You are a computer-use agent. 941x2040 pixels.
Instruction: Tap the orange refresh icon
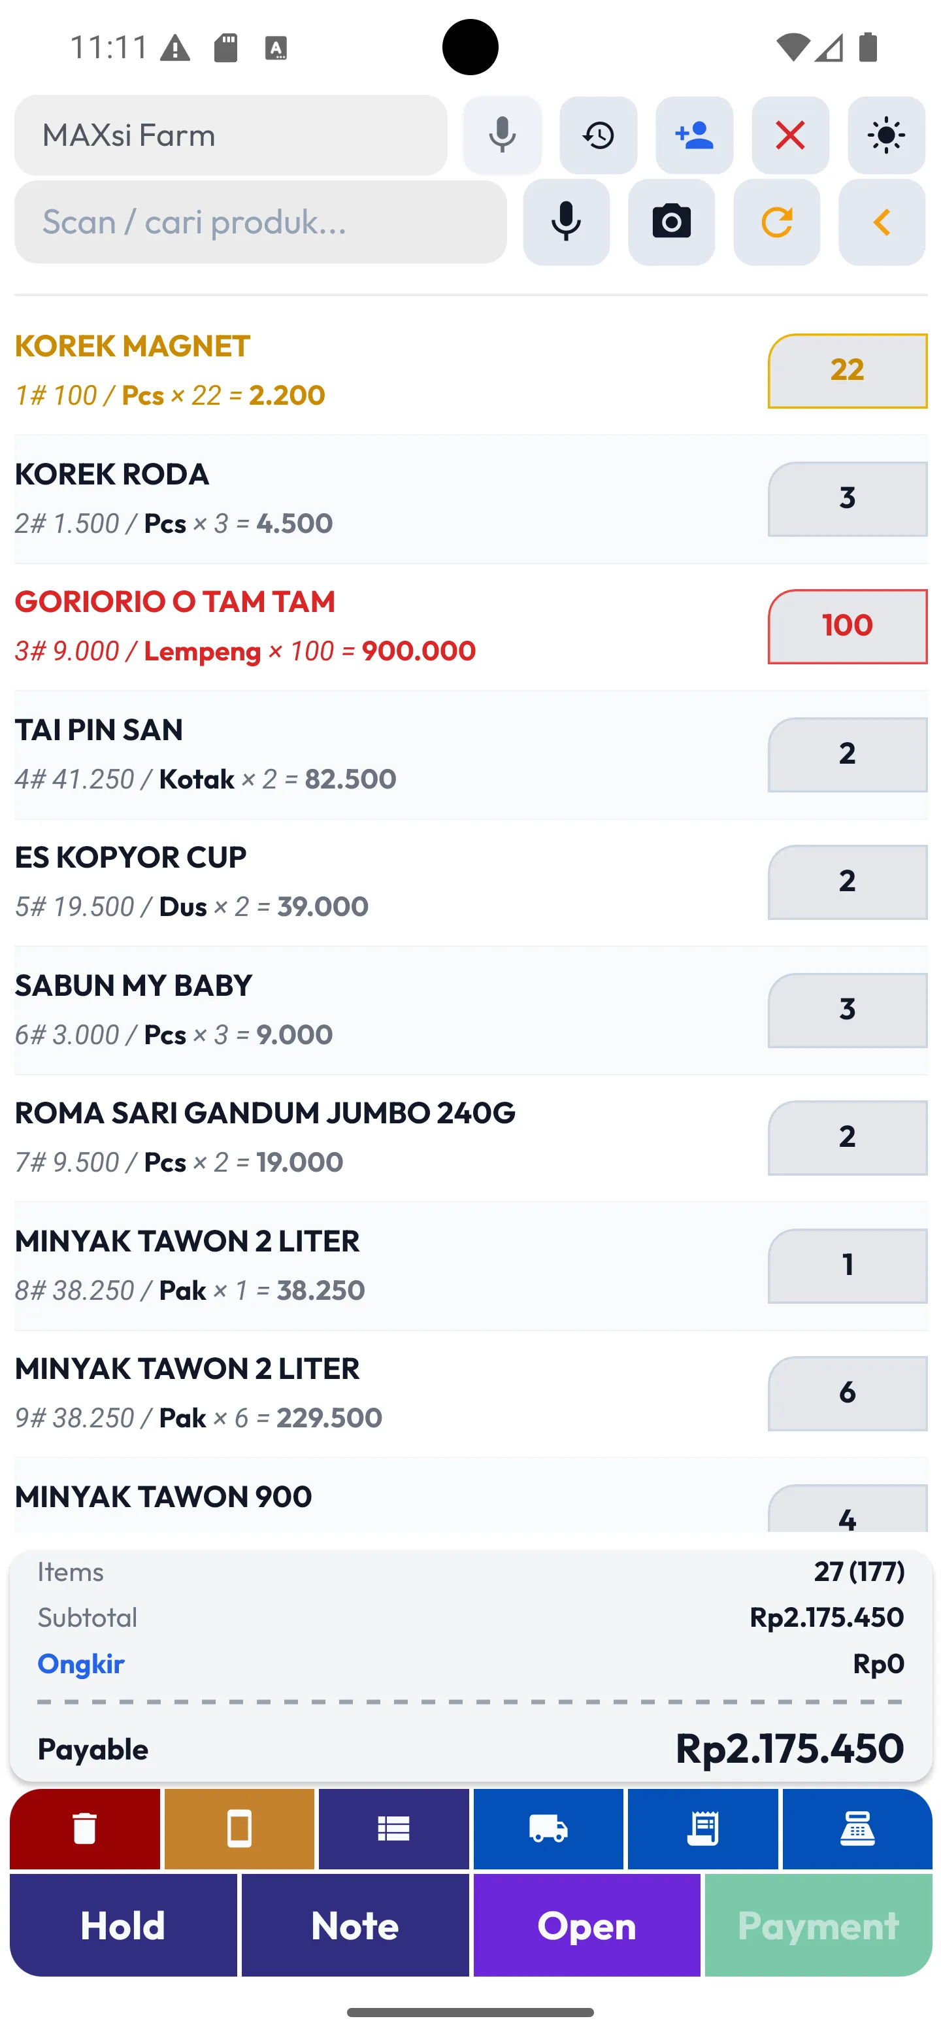point(776,222)
